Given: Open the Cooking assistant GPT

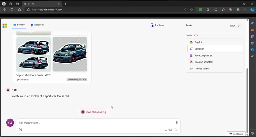Looking at the screenshot, I should click(215, 62).
